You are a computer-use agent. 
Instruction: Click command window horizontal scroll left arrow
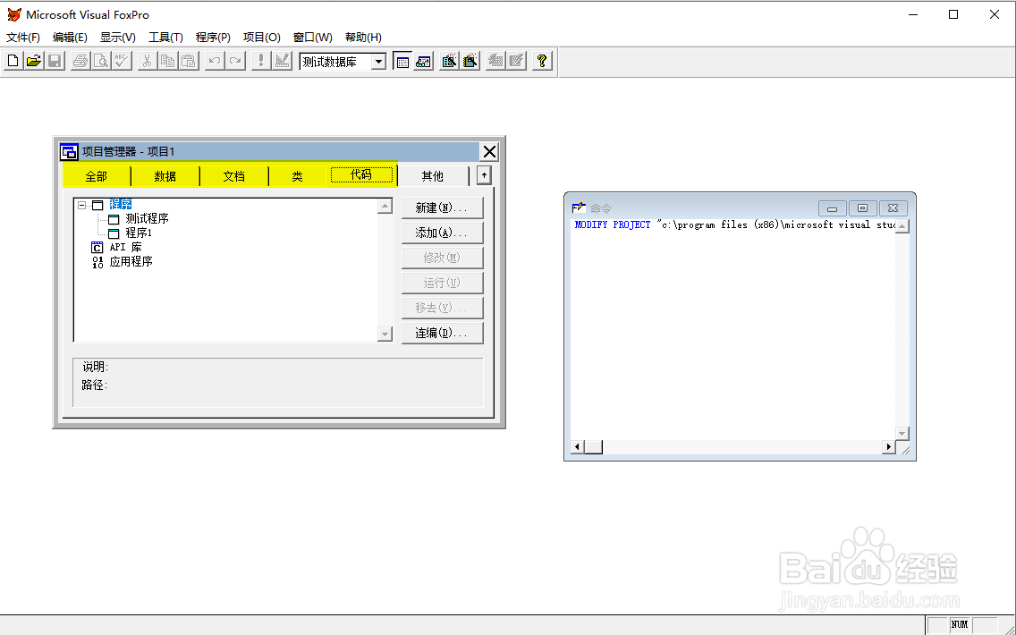pyautogui.click(x=578, y=446)
